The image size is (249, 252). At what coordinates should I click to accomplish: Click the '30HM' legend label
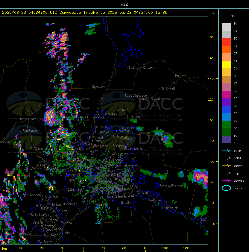point(237,158)
